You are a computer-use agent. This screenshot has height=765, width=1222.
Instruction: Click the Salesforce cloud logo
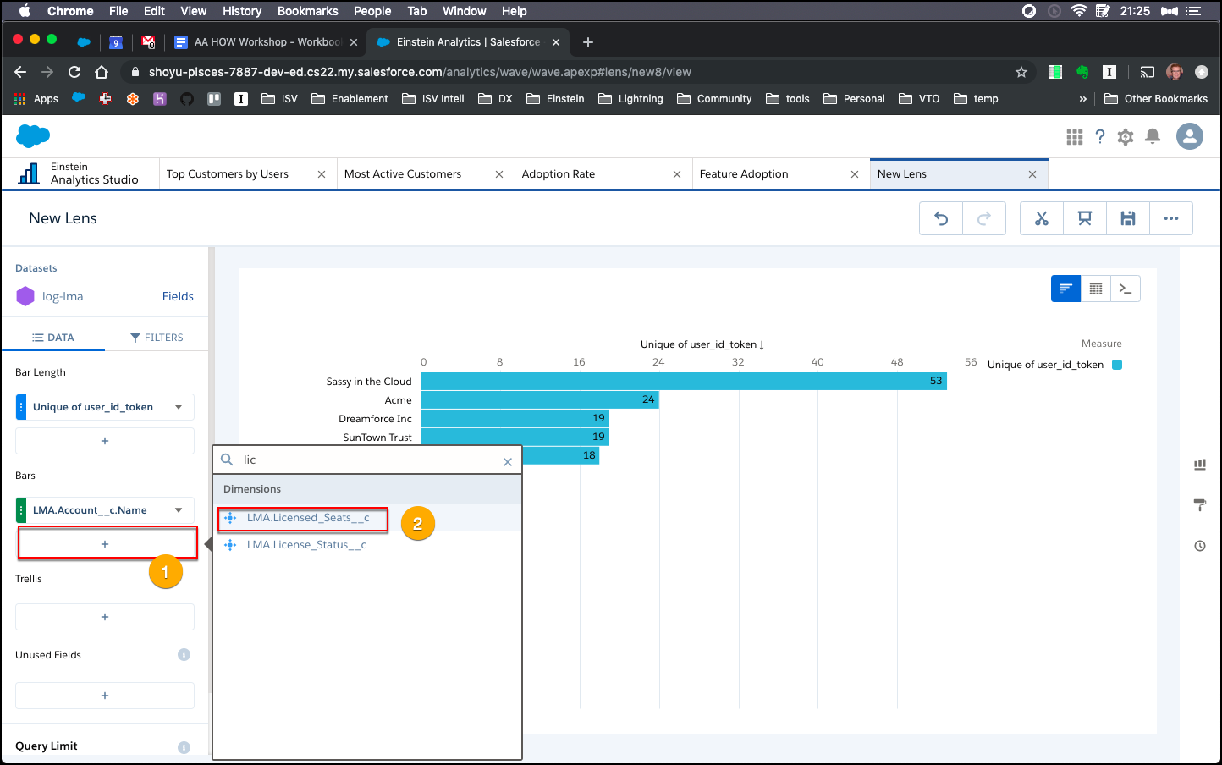(x=33, y=135)
